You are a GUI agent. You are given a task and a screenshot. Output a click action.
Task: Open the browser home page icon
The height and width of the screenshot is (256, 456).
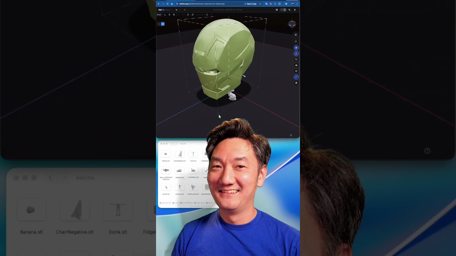(x=172, y=4)
